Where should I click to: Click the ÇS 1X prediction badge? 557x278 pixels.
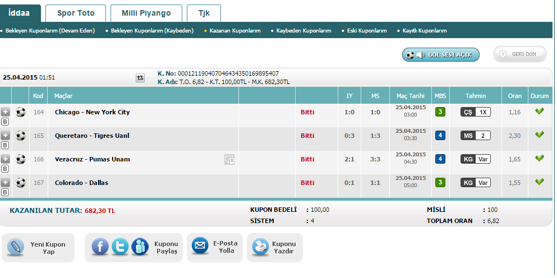476,112
